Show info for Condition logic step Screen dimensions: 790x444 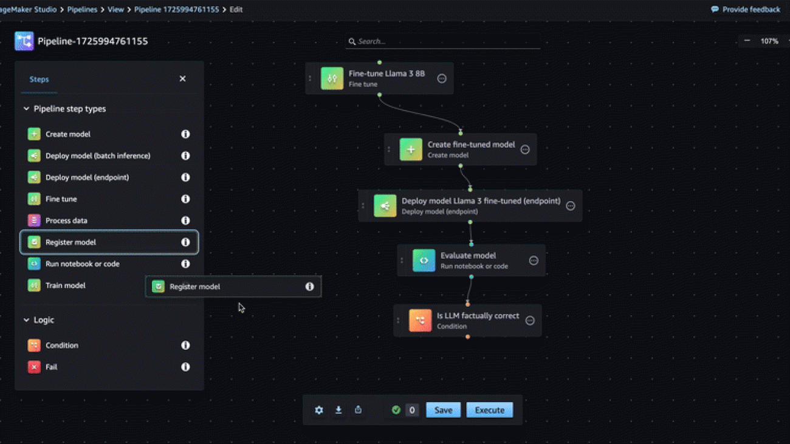tap(185, 346)
